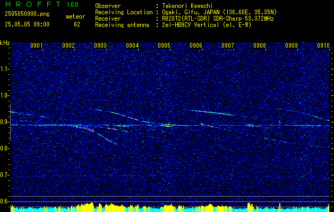
Task: Click the long meteor echo trace near 0906
Action: [213, 113]
